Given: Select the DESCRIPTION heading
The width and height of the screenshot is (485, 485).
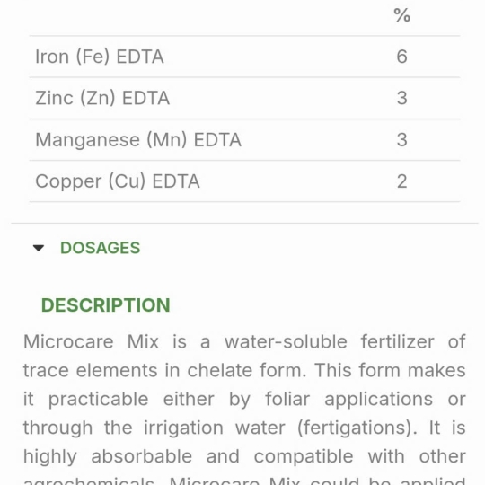Looking at the screenshot, I should 106,305.
